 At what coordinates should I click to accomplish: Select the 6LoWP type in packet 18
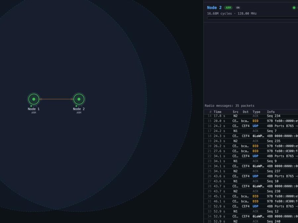[258, 136]
